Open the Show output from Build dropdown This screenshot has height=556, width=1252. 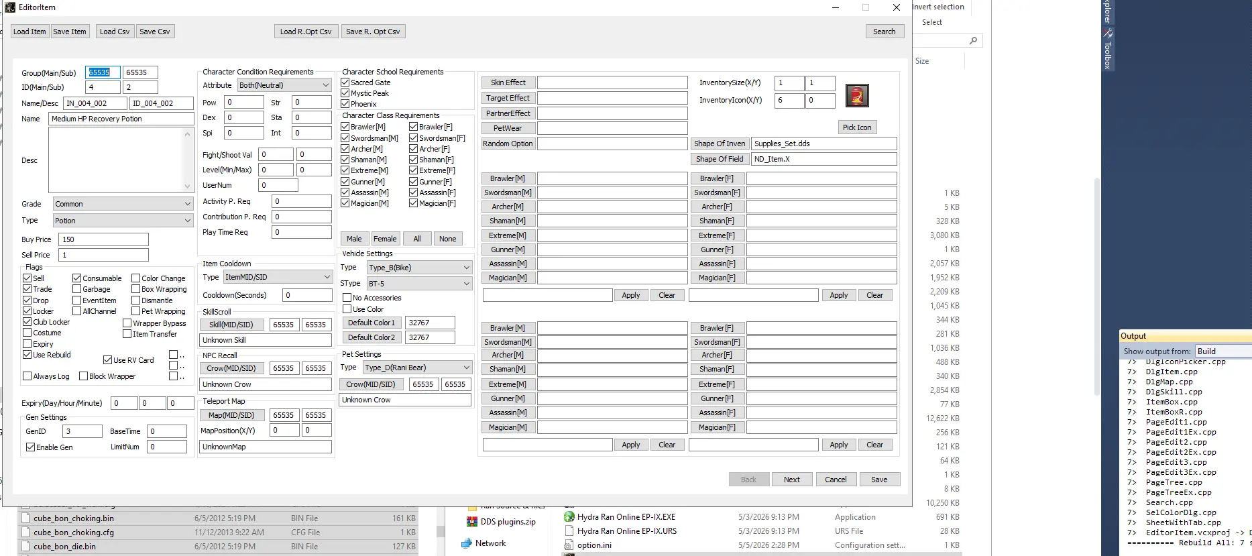point(1223,351)
